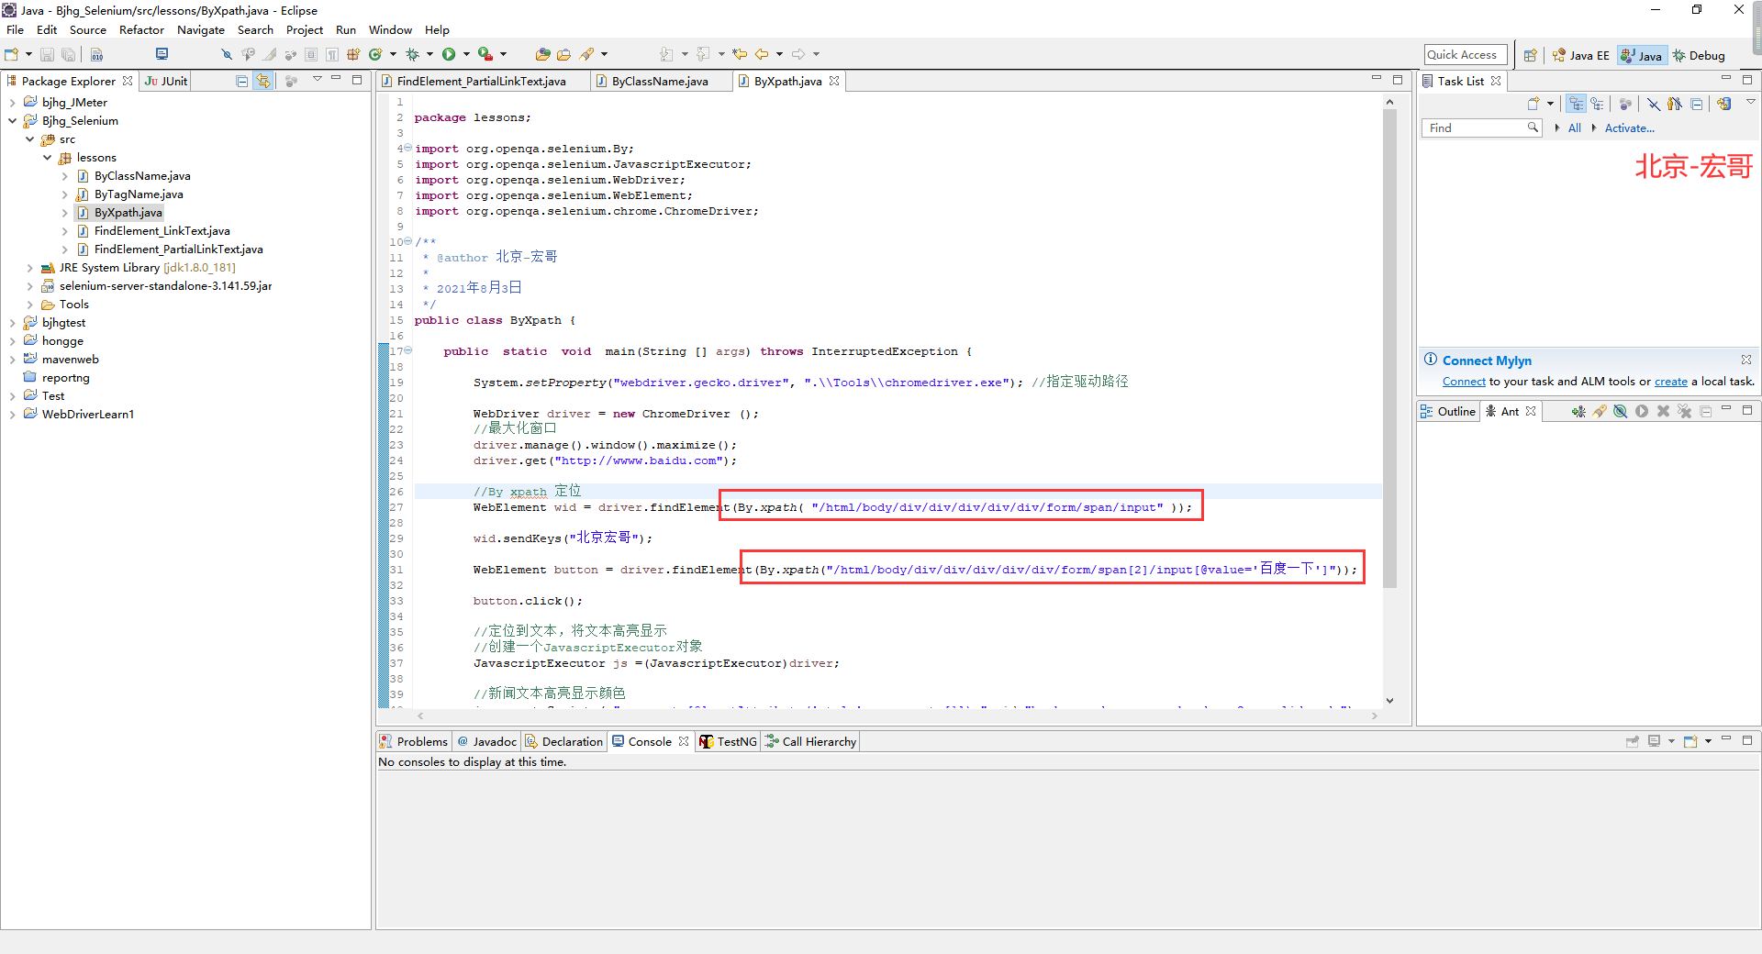Open the Run button dropdown arrow
The height and width of the screenshot is (954, 1762).
coord(466,54)
